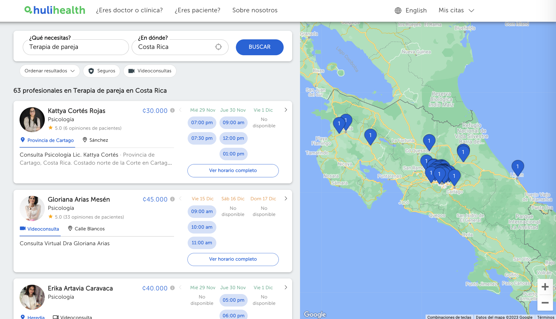Click the location crosshair icon in search
The image size is (556, 319).
[219, 47]
